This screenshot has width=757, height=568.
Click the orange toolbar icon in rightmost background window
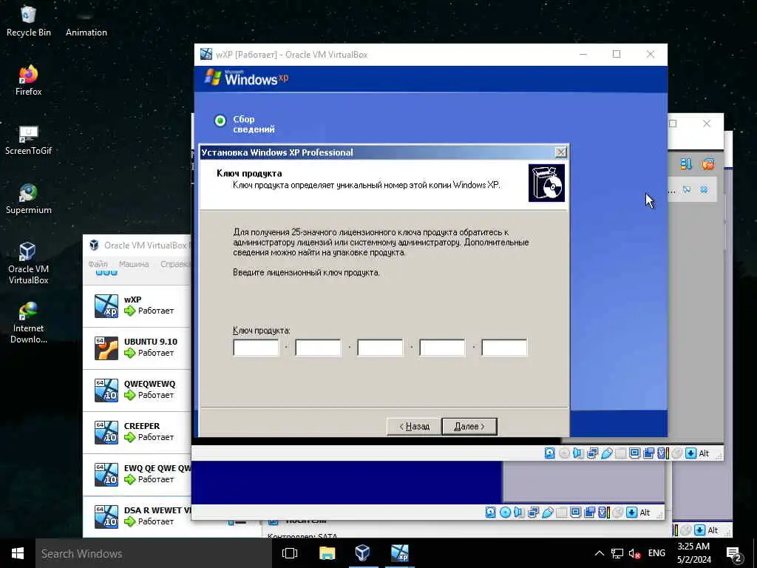(x=707, y=164)
